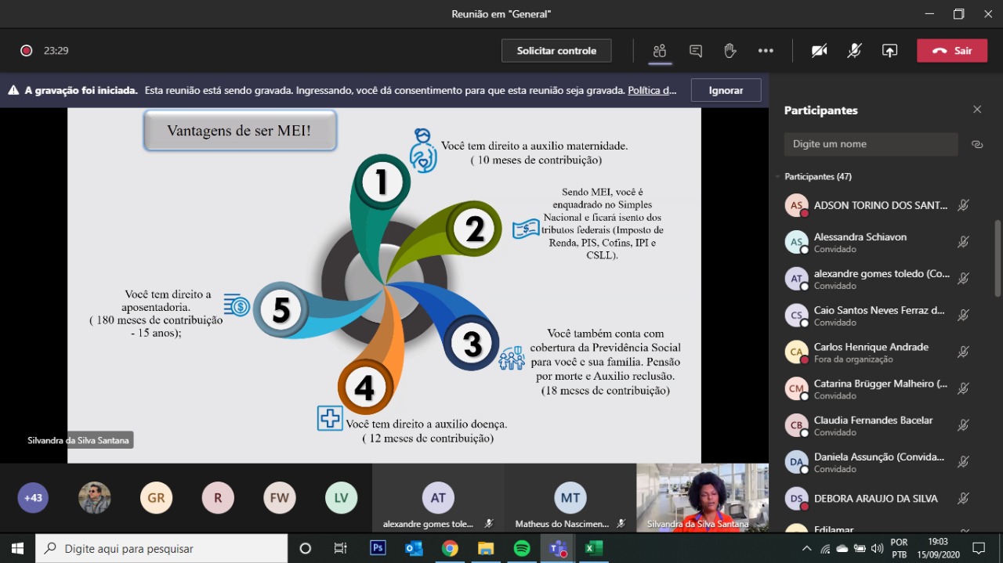Open the show participants icon

point(660,51)
